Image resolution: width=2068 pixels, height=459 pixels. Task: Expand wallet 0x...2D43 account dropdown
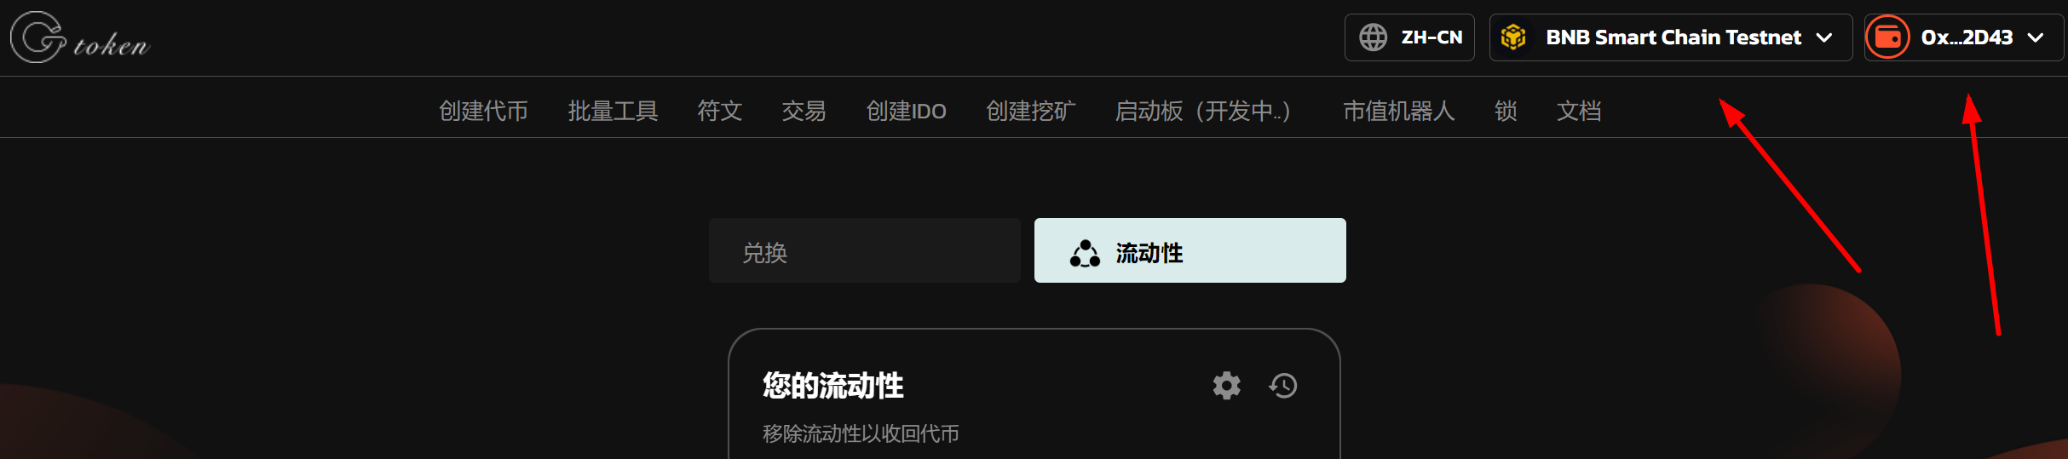(1963, 37)
